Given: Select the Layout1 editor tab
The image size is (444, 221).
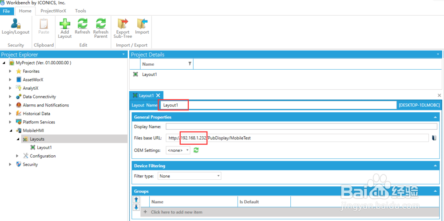Looking at the screenshot, I should [x=146, y=96].
